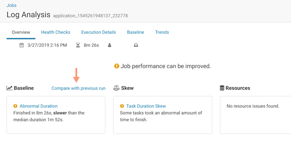Go to the Trends tab
This screenshot has width=291, height=143.
click(162, 32)
